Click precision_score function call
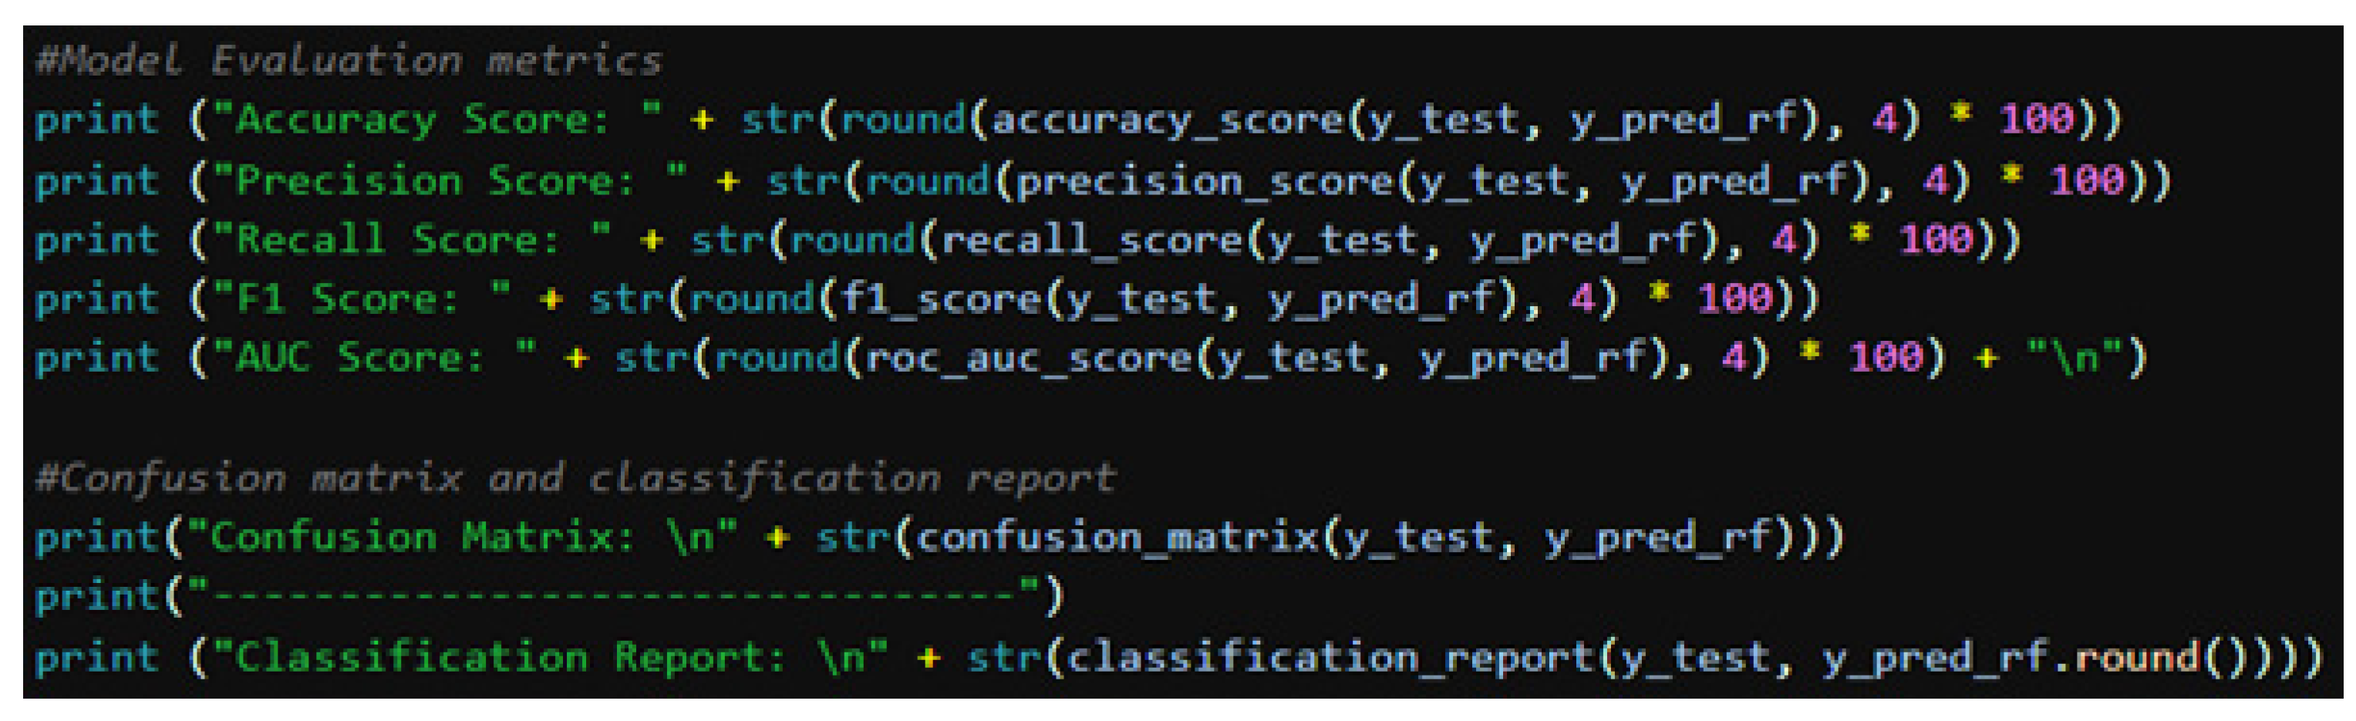 1205,181
